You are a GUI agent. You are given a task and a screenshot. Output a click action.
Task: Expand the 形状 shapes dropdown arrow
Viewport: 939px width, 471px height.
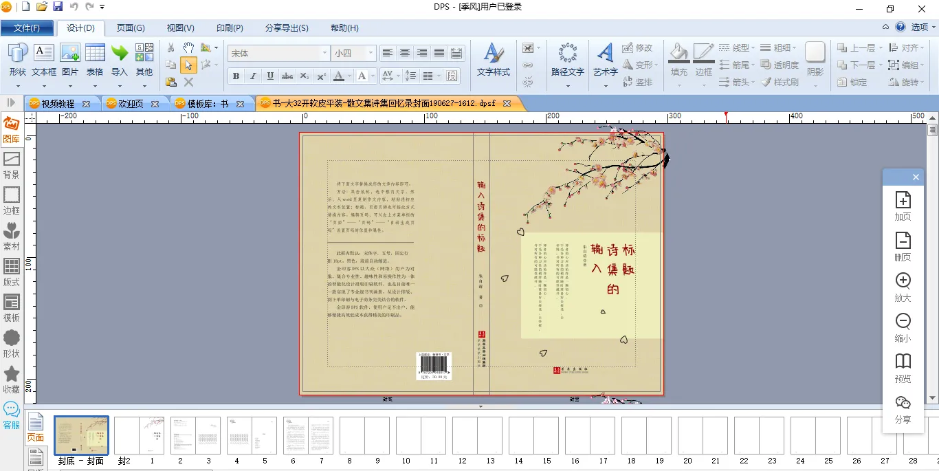[18, 85]
